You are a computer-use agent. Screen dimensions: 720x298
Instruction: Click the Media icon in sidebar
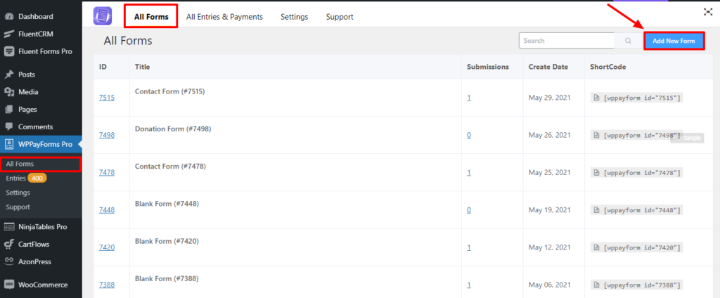tap(9, 92)
